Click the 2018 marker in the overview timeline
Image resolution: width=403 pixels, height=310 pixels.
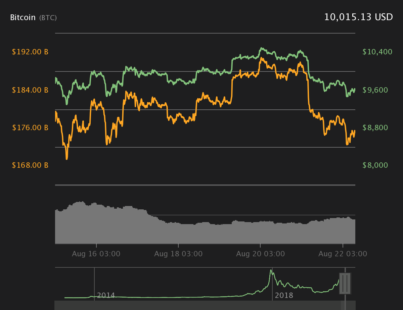pyautogui.click(x=284, y=296)
